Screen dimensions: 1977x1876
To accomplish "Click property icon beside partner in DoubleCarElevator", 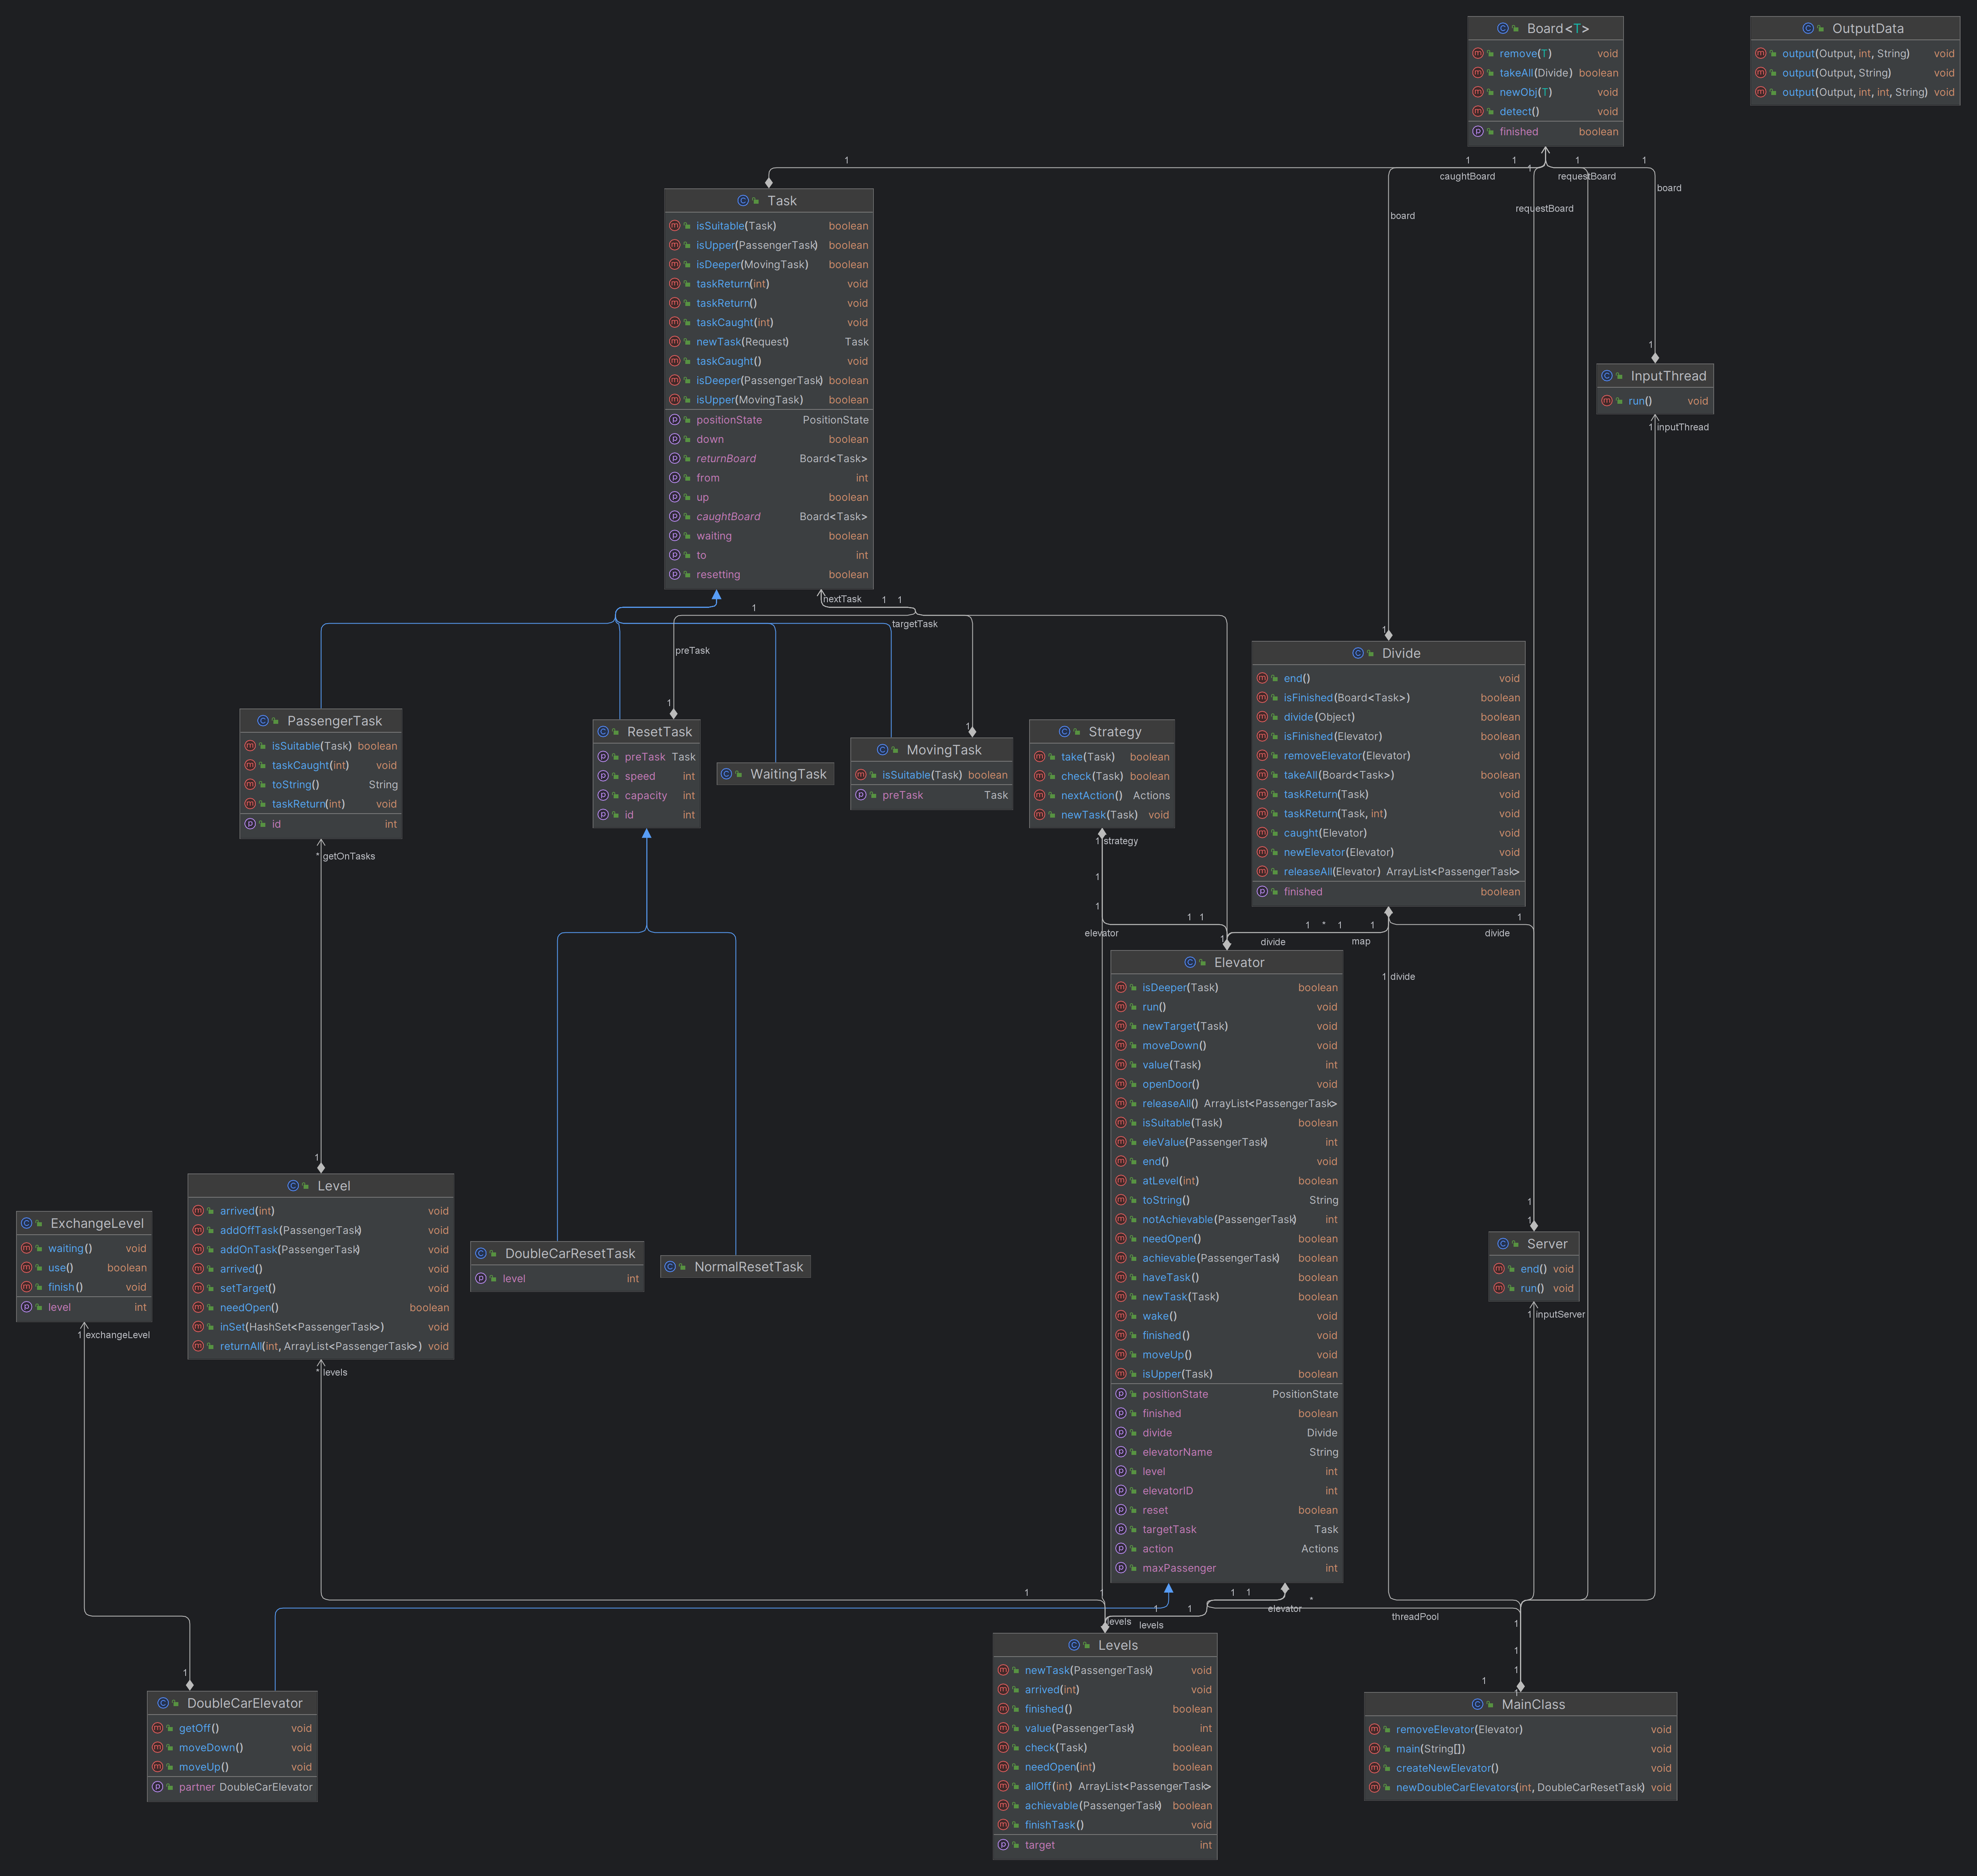I will [157, 1787].
